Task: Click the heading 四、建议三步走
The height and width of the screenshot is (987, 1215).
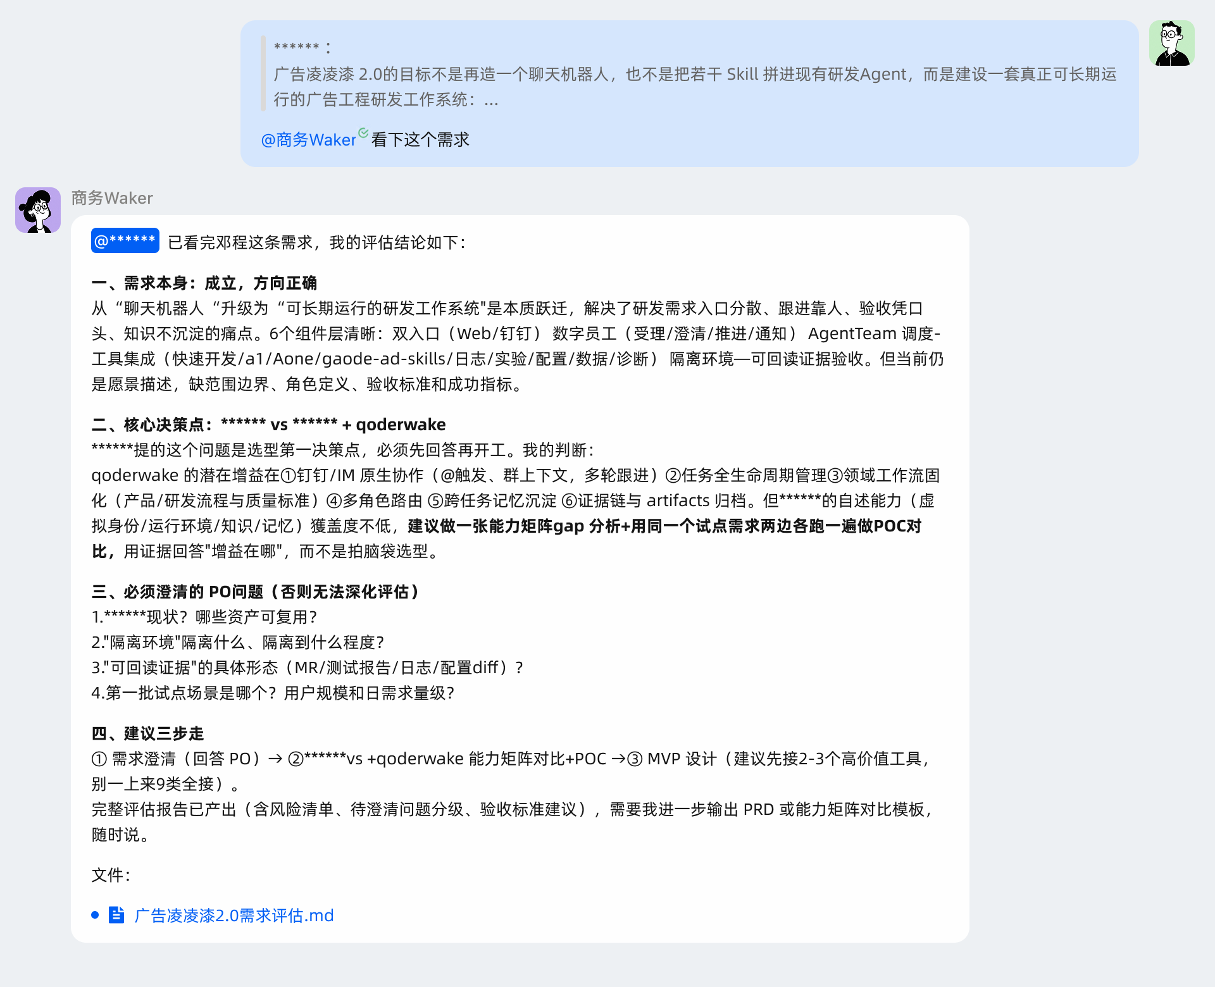Action: 147,733
